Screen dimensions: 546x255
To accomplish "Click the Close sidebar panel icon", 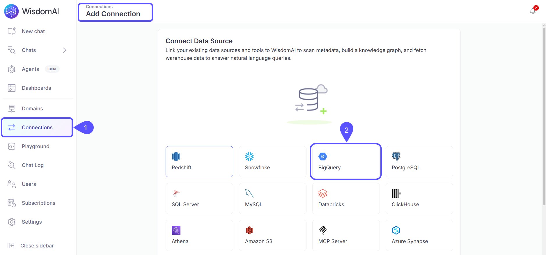I will pos(11,246).
